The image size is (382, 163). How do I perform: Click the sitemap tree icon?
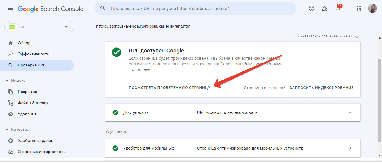[x=11, y=103]
